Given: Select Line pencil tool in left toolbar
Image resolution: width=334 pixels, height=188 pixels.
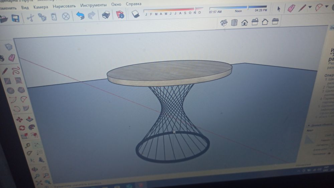Looking at the screenshot, I should point(5,71).
